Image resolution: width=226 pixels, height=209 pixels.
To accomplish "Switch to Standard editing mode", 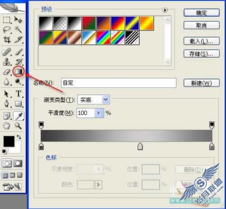I will tap(6, 163).
